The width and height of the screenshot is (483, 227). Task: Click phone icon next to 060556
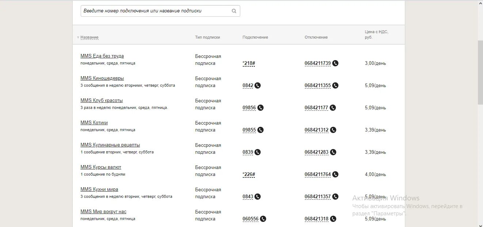click(x=263, y=219)
